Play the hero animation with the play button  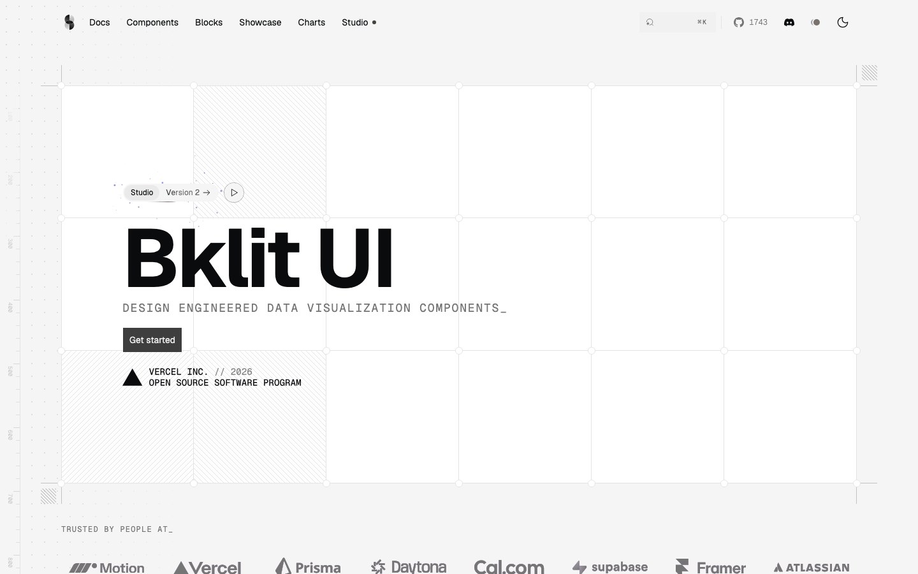[x=234, y=193]
